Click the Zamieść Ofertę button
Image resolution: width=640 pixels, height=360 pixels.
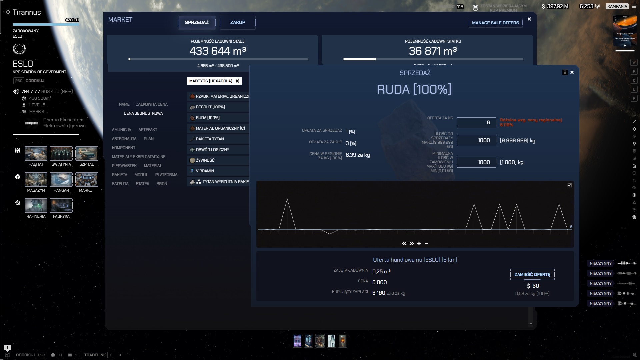(x=532, y=275)
